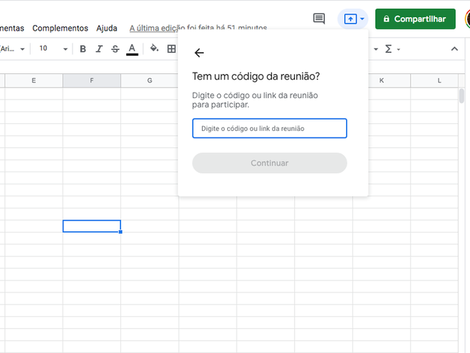Select column F header
The height and width of the screenshot is (353, 470).
(x=92, y=80)
